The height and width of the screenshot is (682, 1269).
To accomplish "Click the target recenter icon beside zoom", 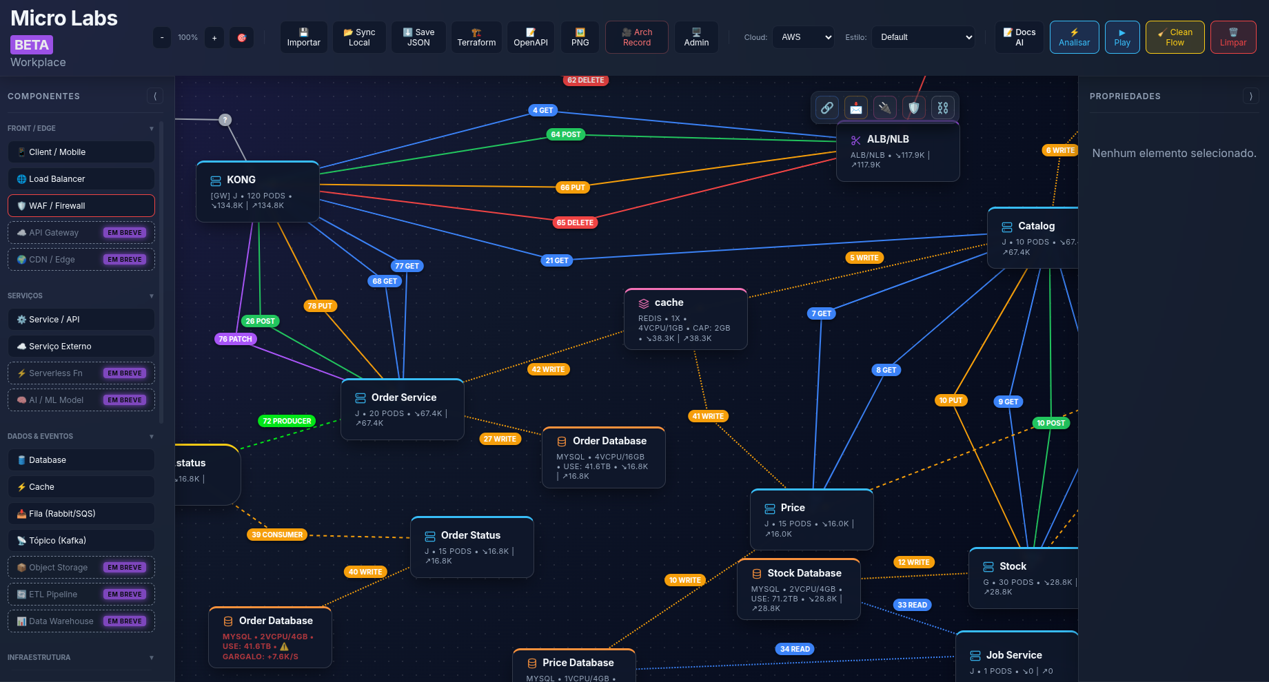I will (242, 38).
